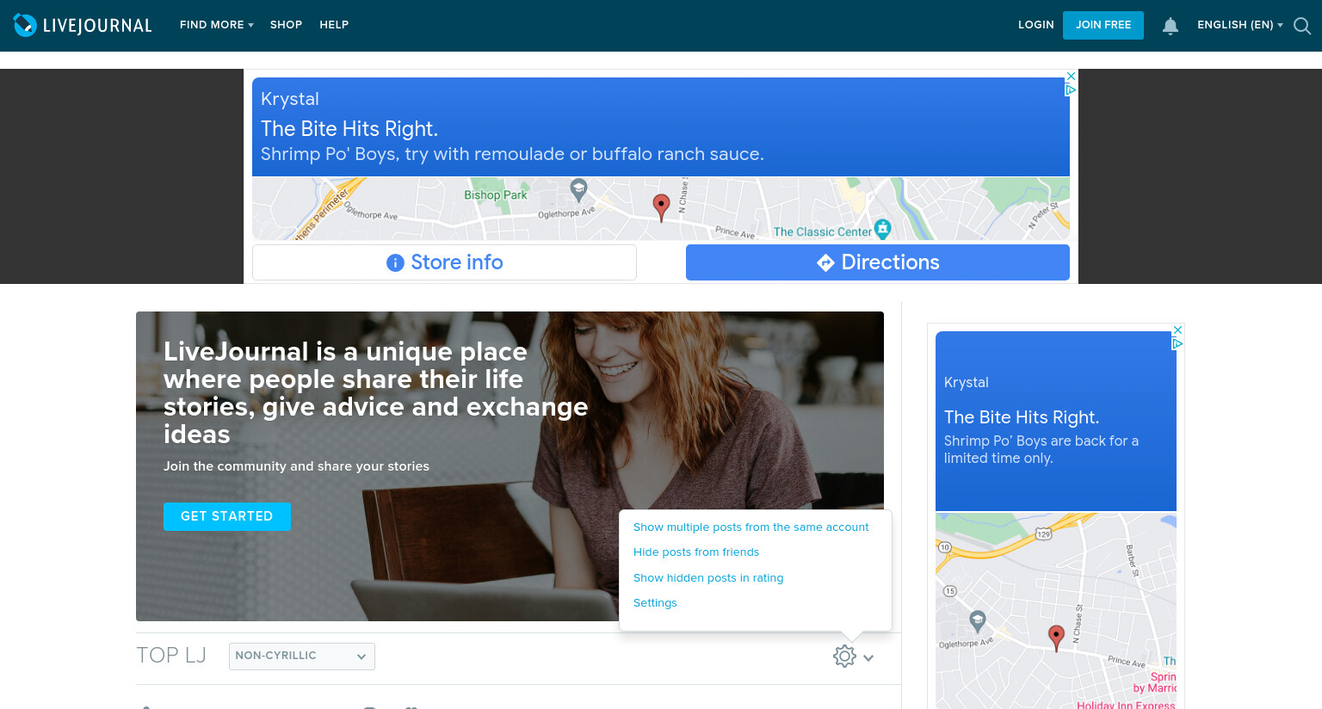Select Hide posts from friends
Screen dimensions: 1322x709
pyautogui.click(x=696, y=552)
